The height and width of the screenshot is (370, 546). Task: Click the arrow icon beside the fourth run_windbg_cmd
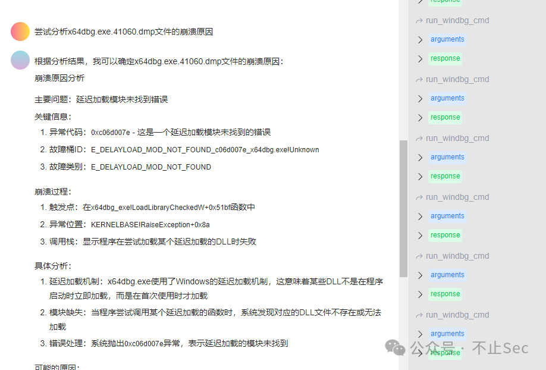pyautogui.click(x=419, y=197)
